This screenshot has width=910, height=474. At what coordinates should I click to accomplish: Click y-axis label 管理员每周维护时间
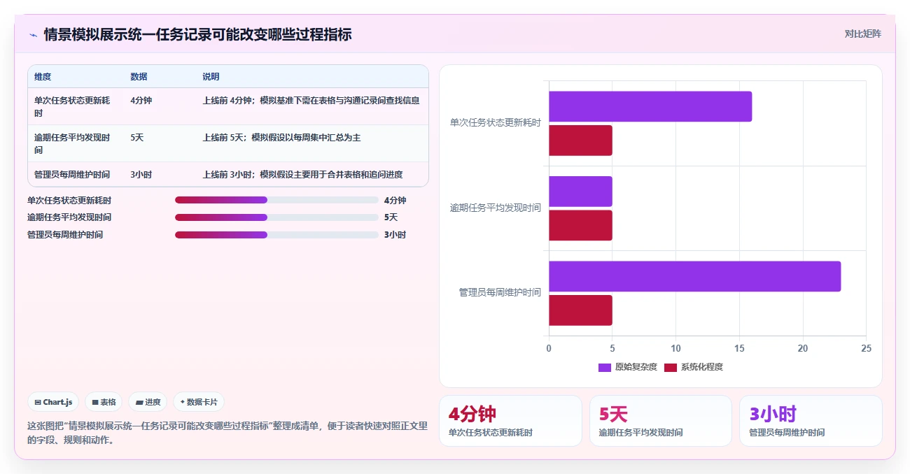[x=500, y=292]
